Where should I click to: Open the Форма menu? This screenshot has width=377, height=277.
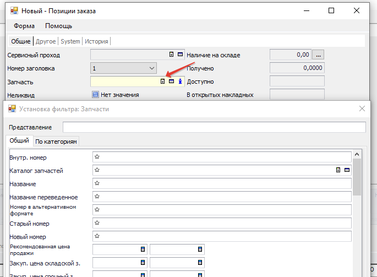[24, 26]
